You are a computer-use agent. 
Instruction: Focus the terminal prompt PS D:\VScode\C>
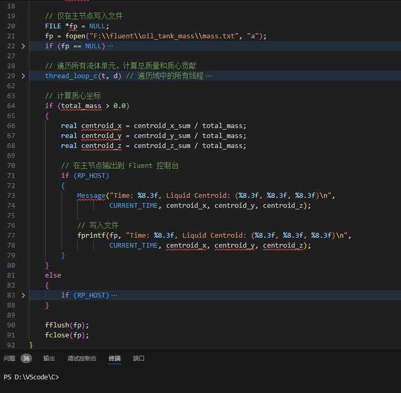[31, 377]
